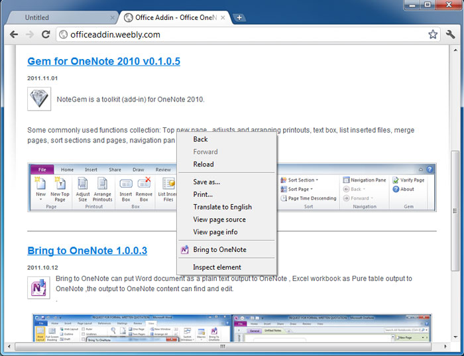Click the ribbon Forward navigation dropdown
Viewport: 464px width, 356px height.
(x=358, y=198)
